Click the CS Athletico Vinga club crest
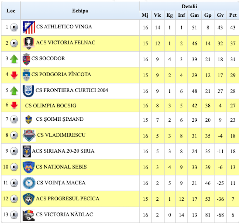239x223 pixels. pyautogui.click(x=29, y=27)
